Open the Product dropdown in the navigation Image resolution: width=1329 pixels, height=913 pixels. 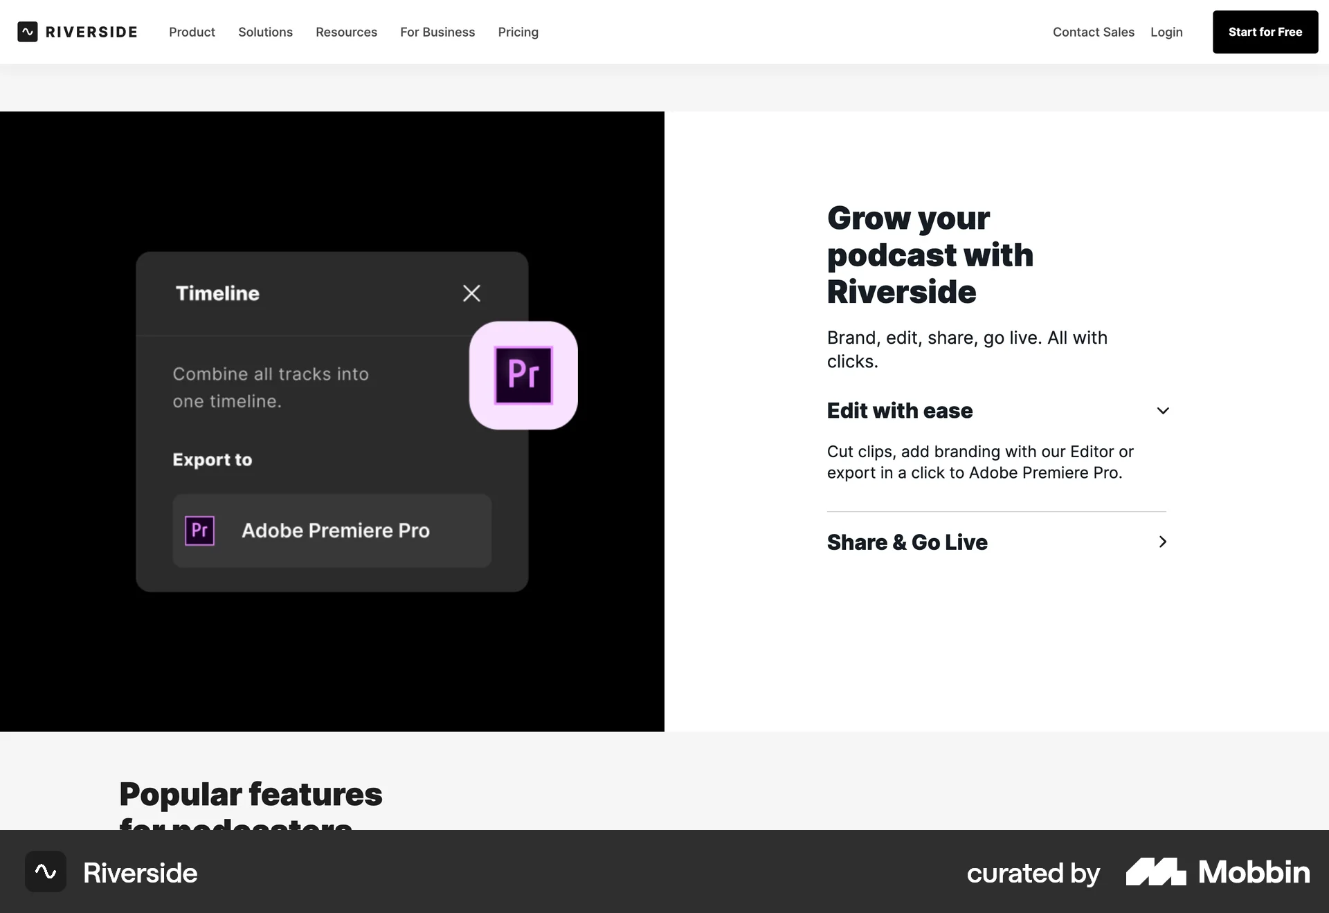192,32
